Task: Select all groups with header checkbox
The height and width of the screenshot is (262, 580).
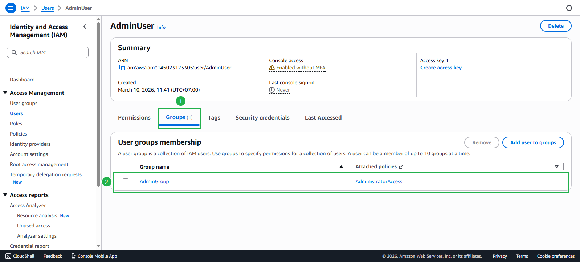Action: pos(126,166)
